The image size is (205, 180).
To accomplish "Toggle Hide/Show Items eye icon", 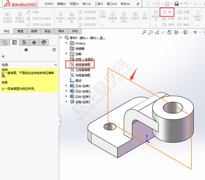I will (195, 32).
